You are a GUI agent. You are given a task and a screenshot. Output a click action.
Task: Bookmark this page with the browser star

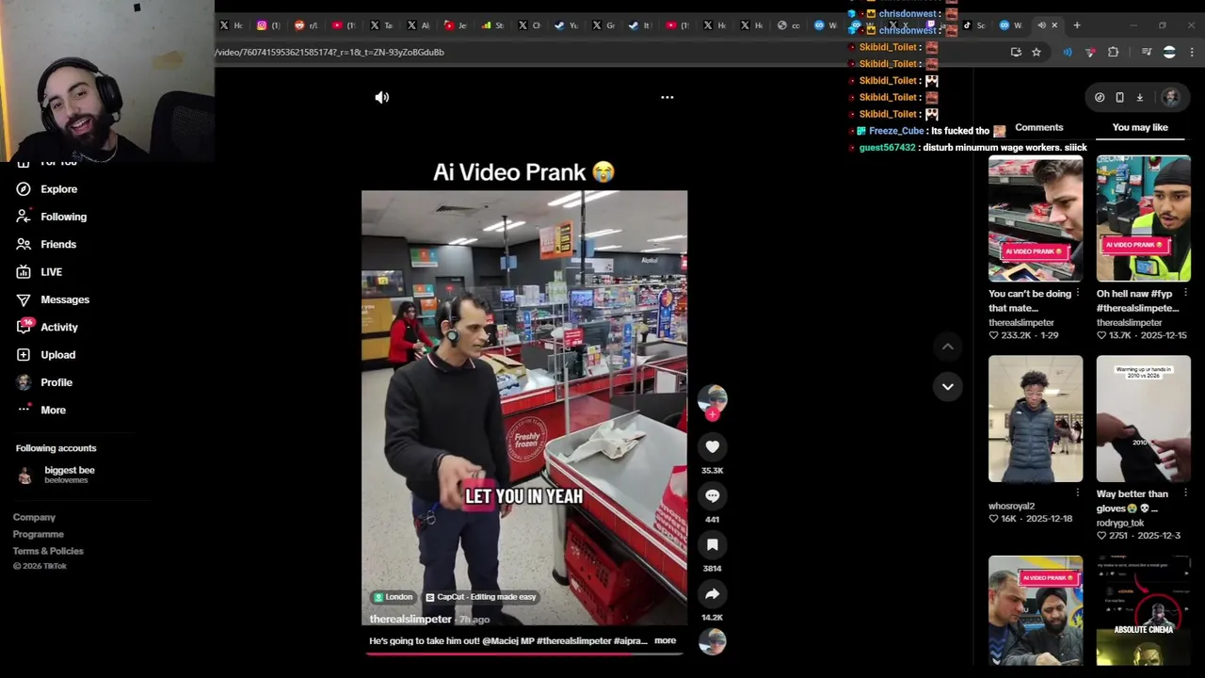pyautogui.click(x=1036, y=53)
